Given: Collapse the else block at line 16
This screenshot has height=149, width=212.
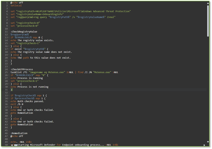Looking at the screenshot, I should pos(9,46).
